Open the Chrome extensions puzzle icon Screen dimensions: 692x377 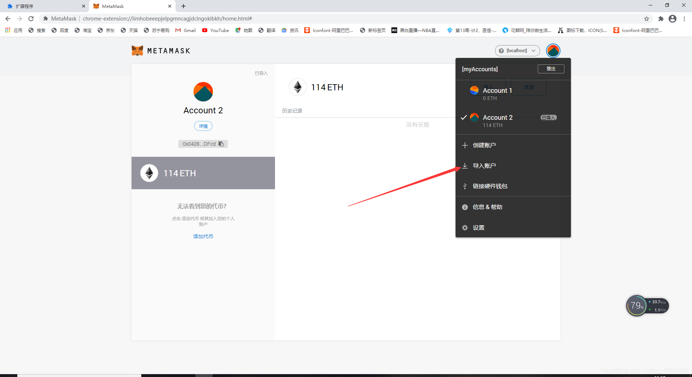tap(661, 19)
